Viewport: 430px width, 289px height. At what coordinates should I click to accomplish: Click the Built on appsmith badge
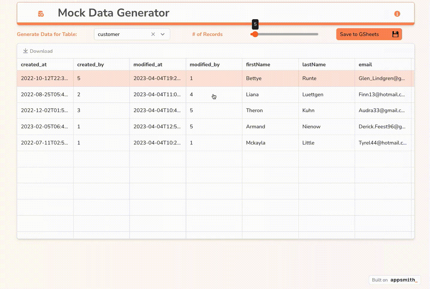394,280
